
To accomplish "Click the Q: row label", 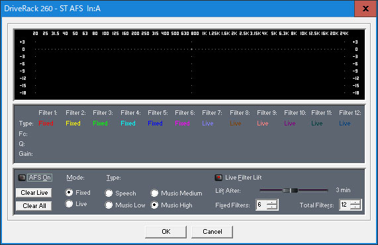I will pyautogui.click(x=22, y=144).
